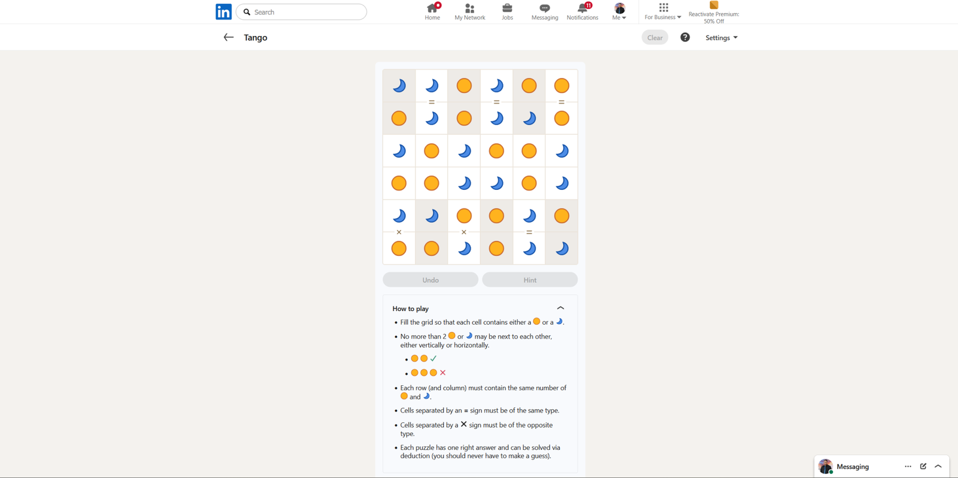Click the Clear button

655,38
